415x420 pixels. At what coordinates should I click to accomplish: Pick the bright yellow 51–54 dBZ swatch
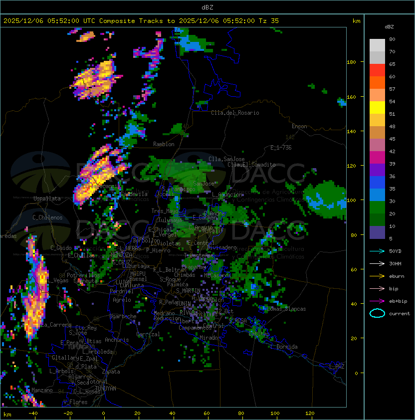(377, 107)
